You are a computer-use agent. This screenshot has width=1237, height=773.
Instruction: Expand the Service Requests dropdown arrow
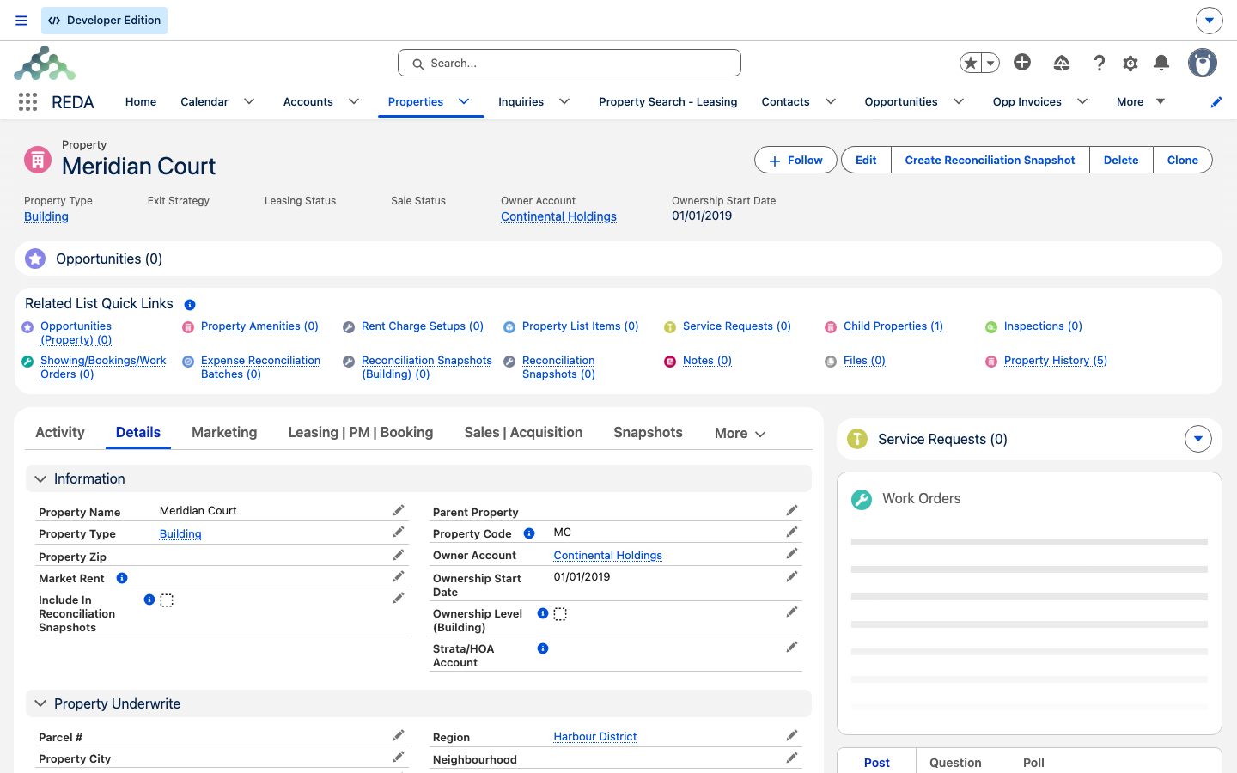pos(1198,439)
